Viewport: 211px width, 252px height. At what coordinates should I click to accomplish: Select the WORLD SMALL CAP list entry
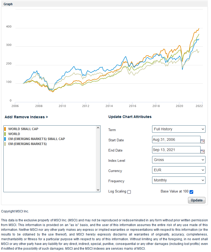[x=23, y=129]
